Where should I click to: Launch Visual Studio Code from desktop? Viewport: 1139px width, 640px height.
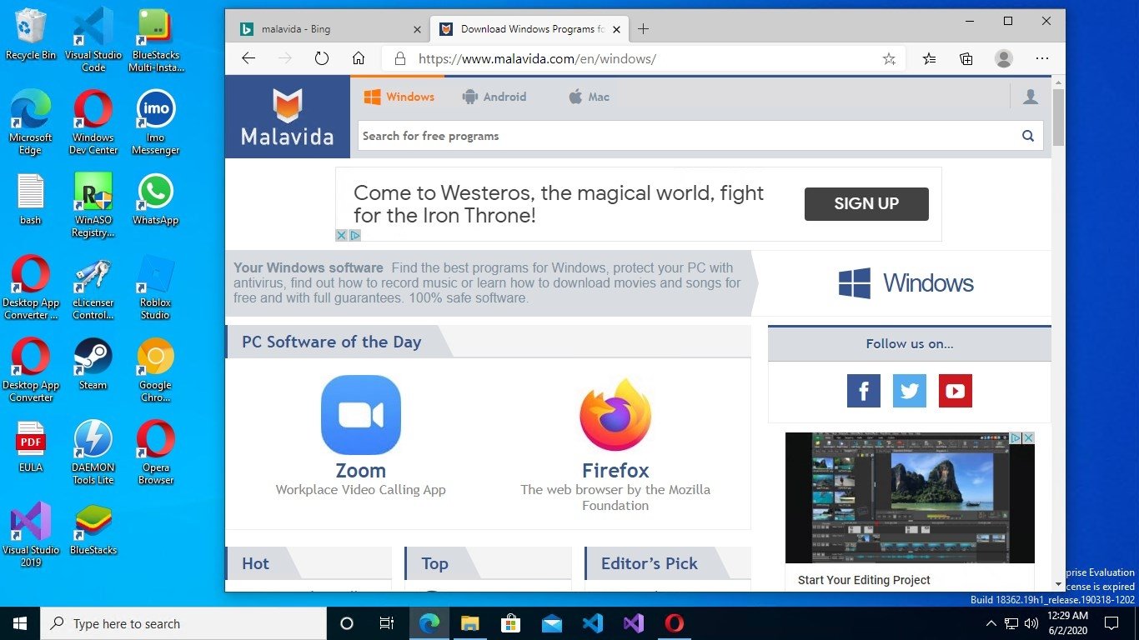click(x=93, y=38)
